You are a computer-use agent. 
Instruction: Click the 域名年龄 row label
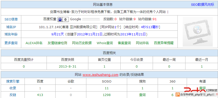[11, 34]
